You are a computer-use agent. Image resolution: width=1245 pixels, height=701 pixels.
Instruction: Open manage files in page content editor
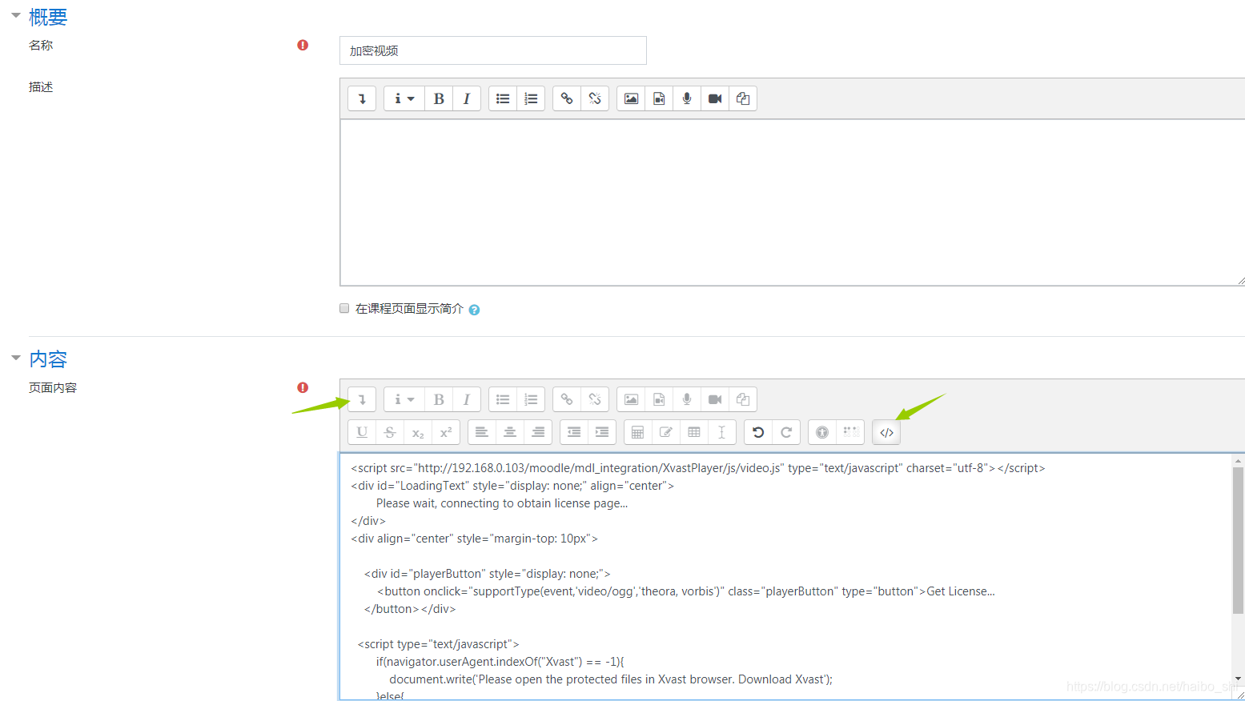coord(743,399)
